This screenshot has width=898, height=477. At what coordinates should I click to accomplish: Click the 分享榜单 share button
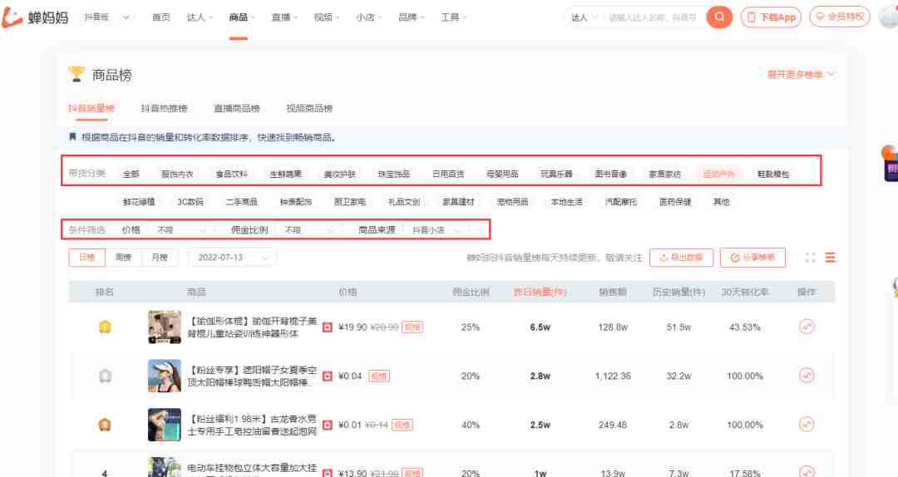(752, 258)
